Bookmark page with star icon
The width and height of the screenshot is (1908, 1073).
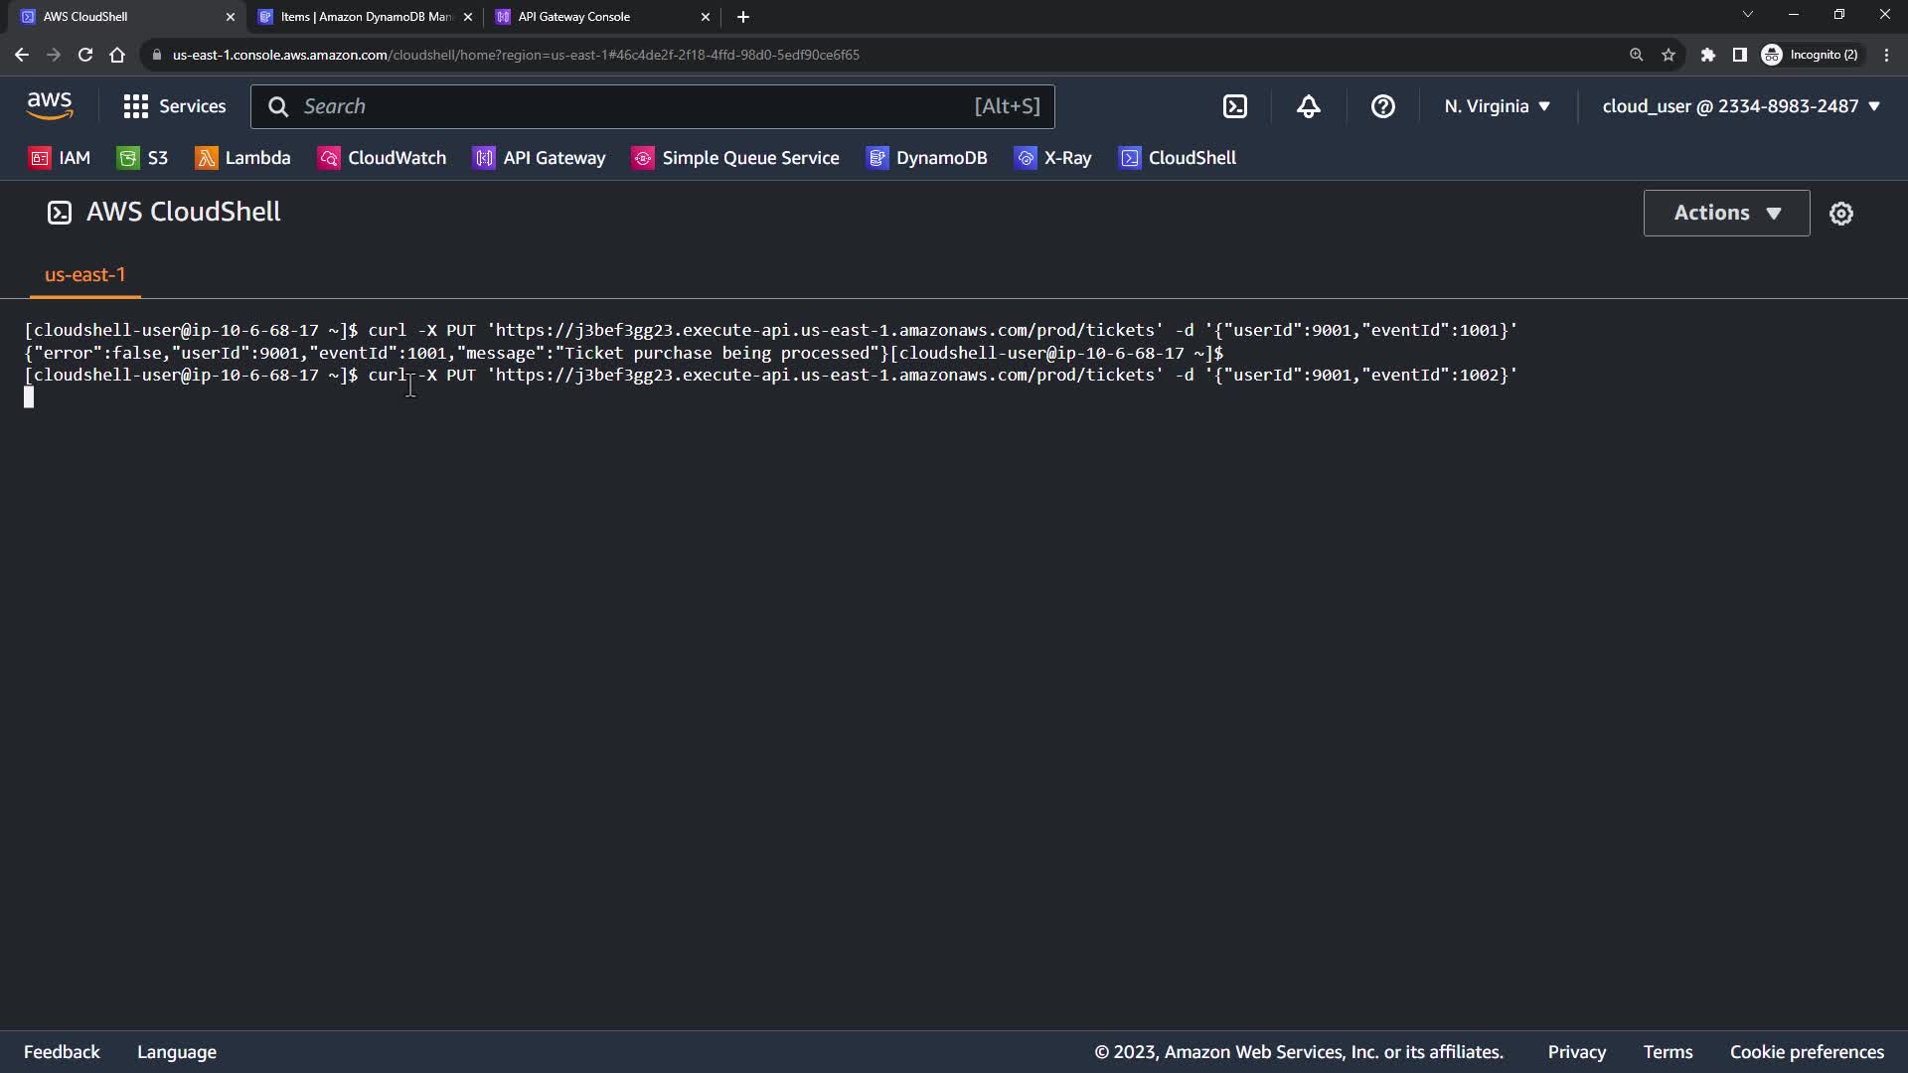[x=1669, y=55]
